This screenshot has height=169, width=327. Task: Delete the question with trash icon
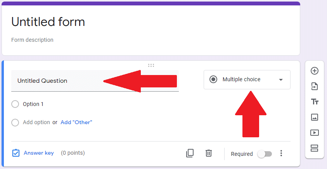click(x=209, y=153)
